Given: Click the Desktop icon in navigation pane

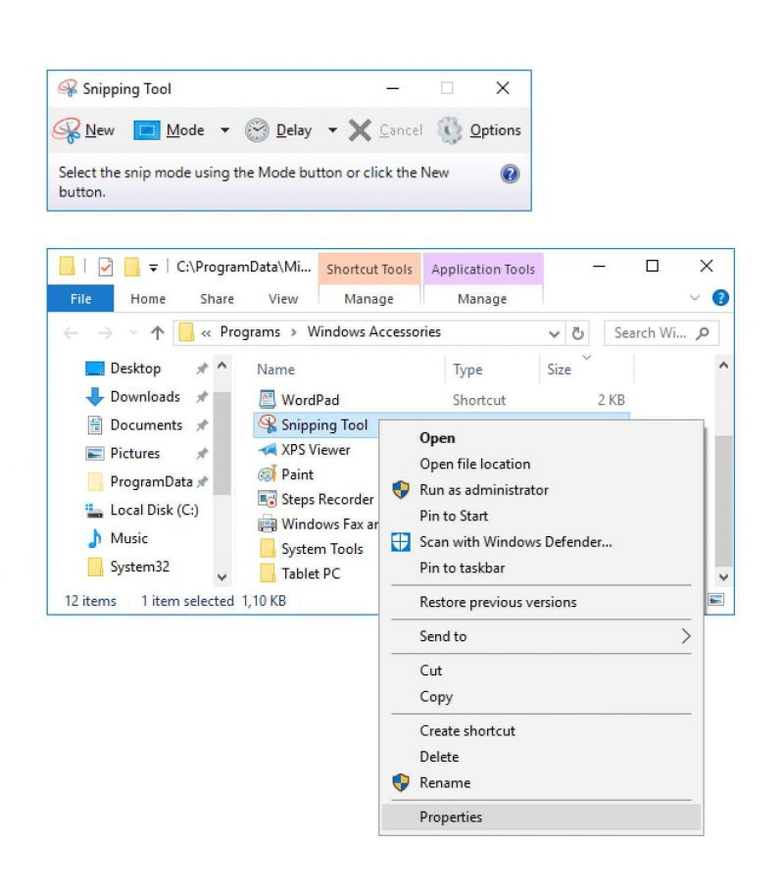Looking at the screenshot, I should click(95, 369).
